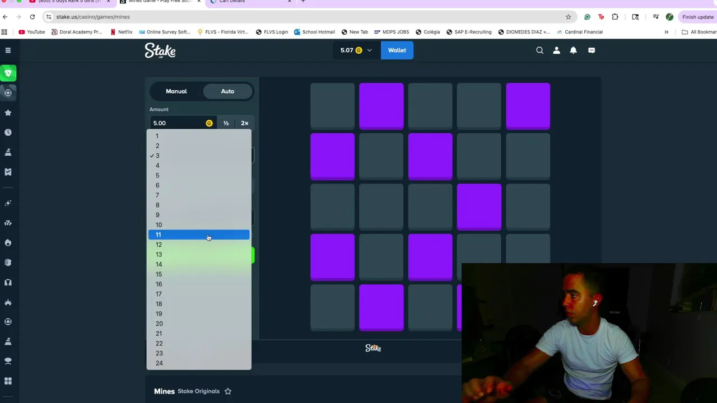
Task: Open a new browser tab
Action: click(x=303, y=2)
